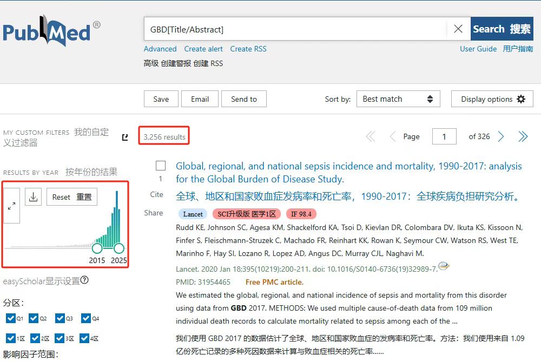Screen dimensions: 541x361
Task: Uncheck the 2区 checkbox
Action: pos(35,338)
